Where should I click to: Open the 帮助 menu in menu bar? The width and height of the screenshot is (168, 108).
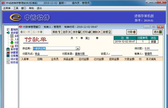click(x=31, y=8)
